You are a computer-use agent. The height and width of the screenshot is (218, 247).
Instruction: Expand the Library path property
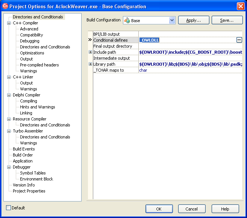(90, 64)
